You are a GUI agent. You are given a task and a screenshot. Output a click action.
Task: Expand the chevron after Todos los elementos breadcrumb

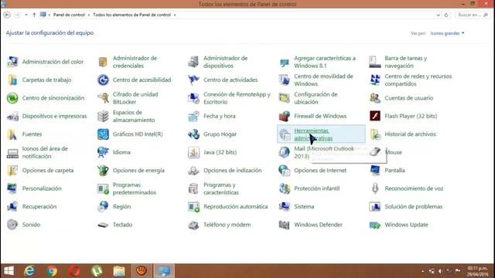click(175, 15)
